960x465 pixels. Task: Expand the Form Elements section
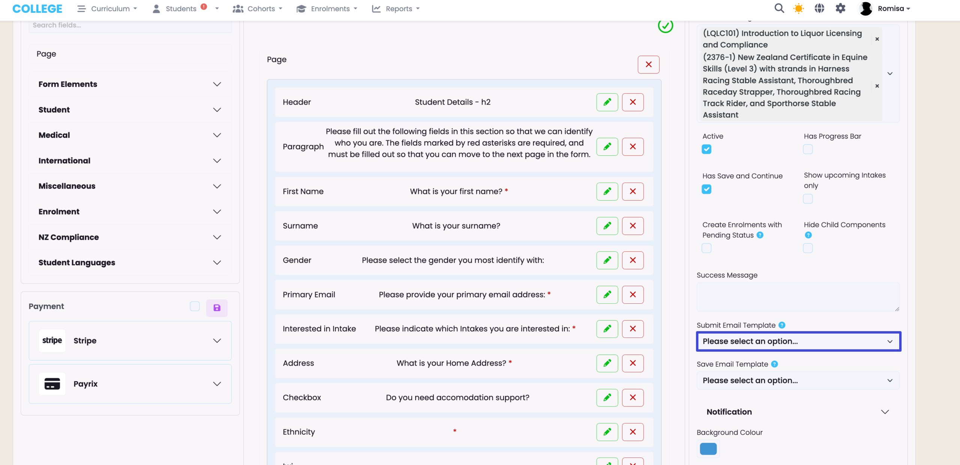pyautogui.click(x=130, y=84)
